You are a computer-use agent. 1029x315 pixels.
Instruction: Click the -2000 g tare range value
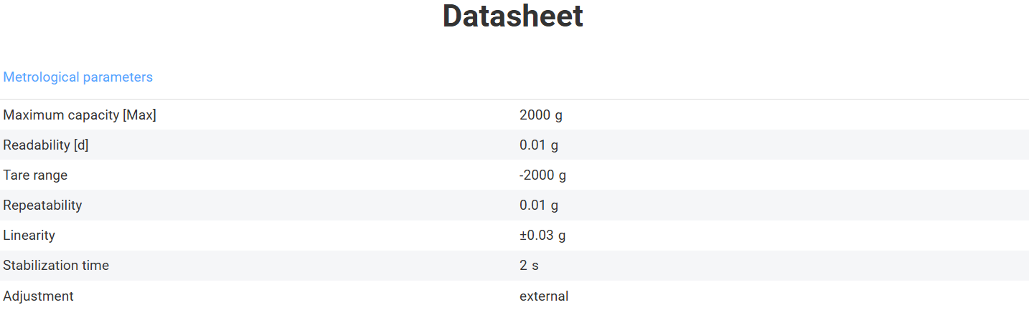click(x=542, y=175)
